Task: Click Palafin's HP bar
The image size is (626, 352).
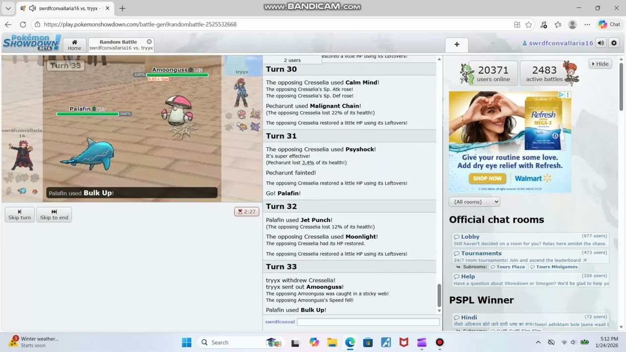Action: pyautogui.click(x=88, y=114)
